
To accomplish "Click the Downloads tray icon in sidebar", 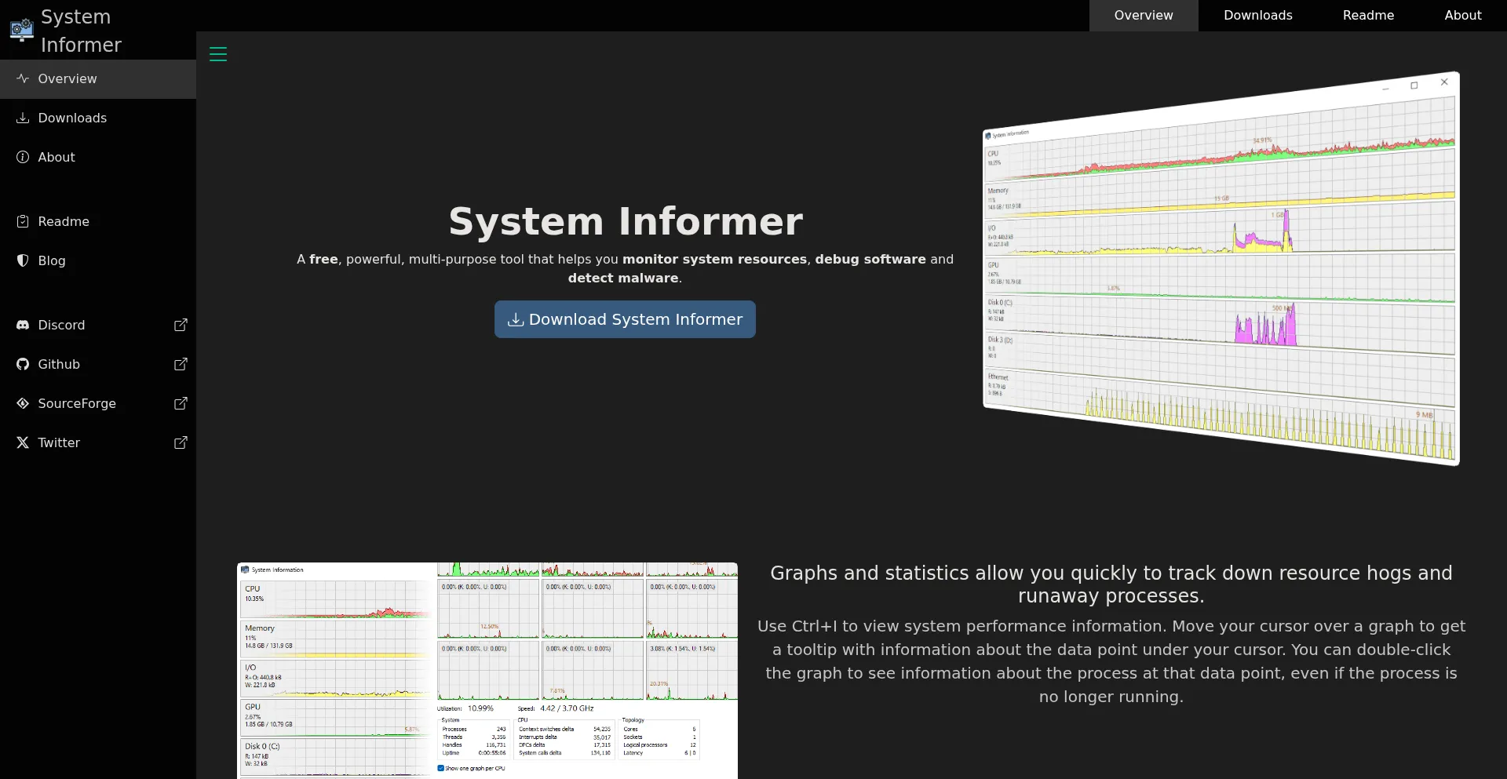I will [23, 118].
